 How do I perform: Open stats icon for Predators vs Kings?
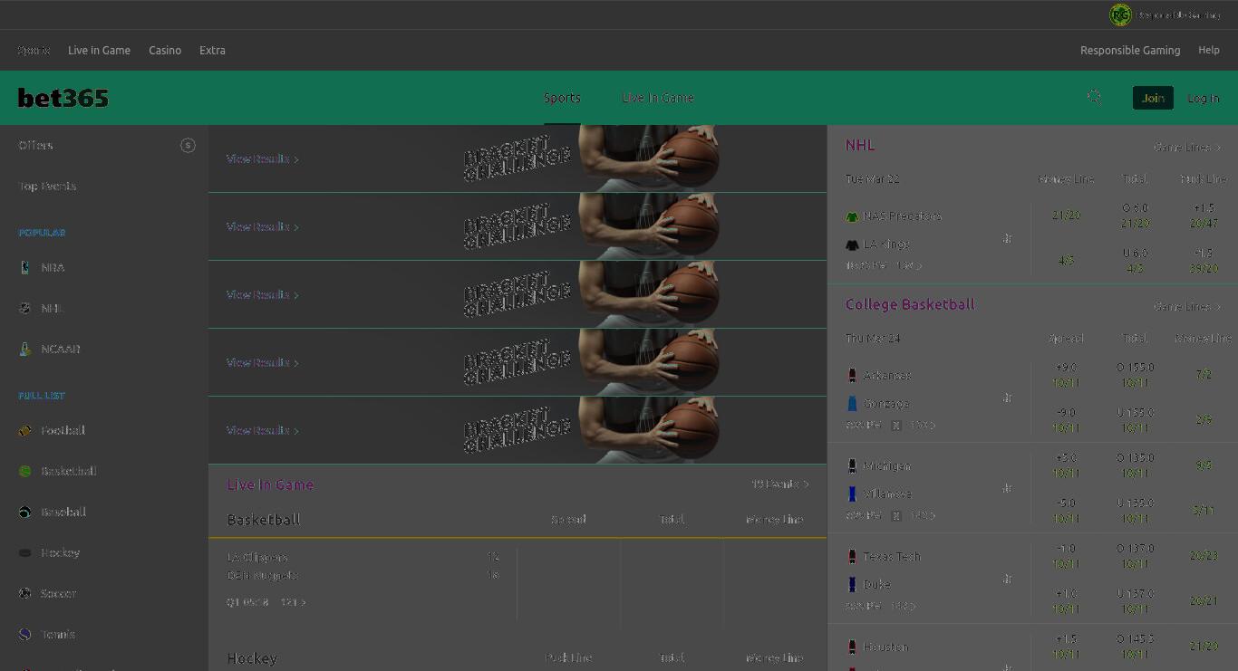pyautogui.click(x=1007, y=238)
